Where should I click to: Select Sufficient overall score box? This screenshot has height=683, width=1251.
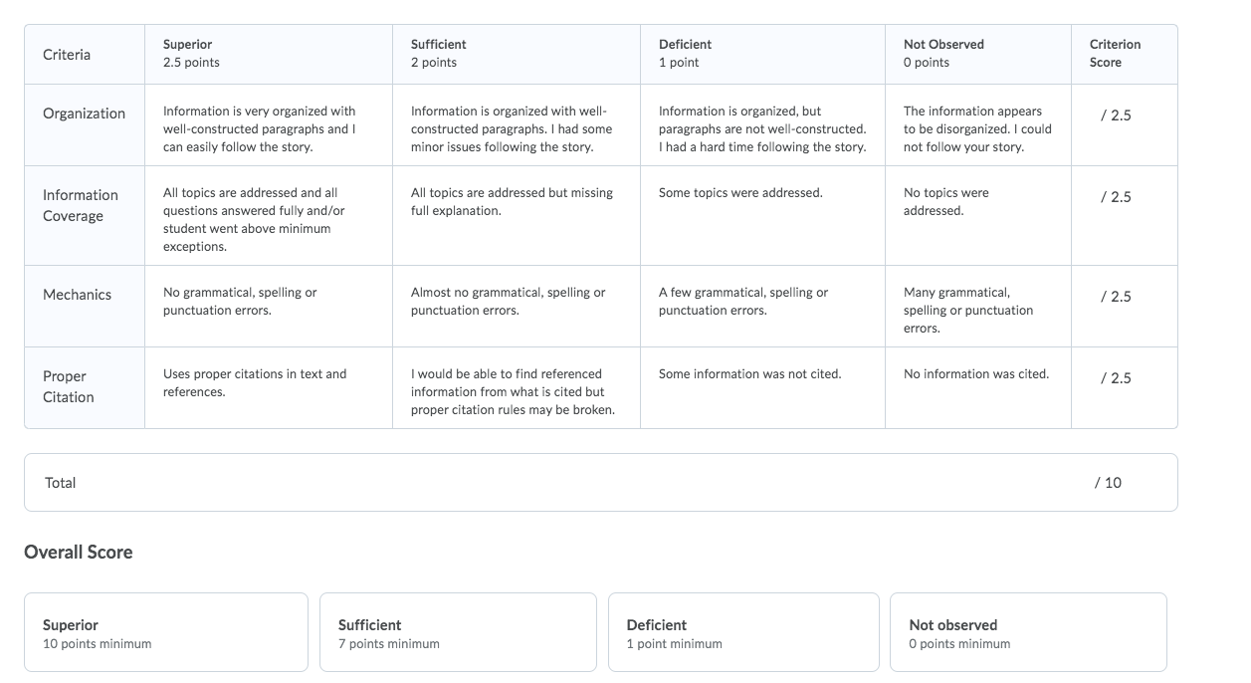tap(458, 632)
